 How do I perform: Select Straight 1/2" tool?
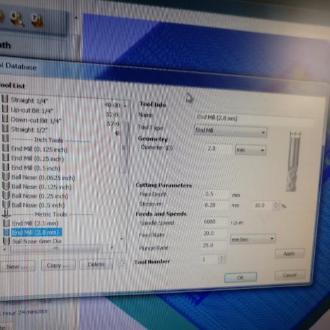tap(29, 129)
